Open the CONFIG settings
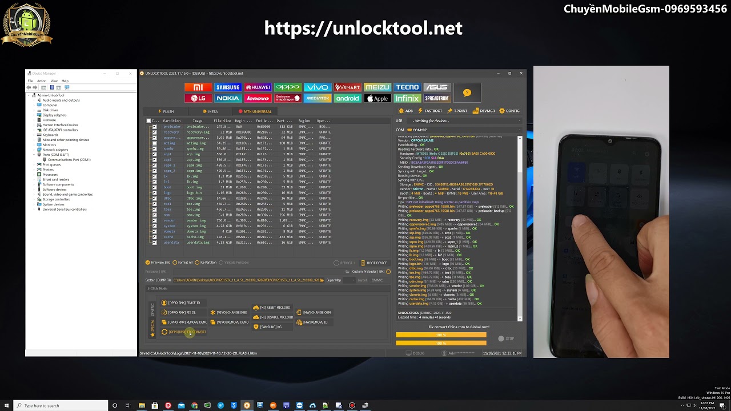The width and height of the screenshot is (731, 411). point(509,111)
